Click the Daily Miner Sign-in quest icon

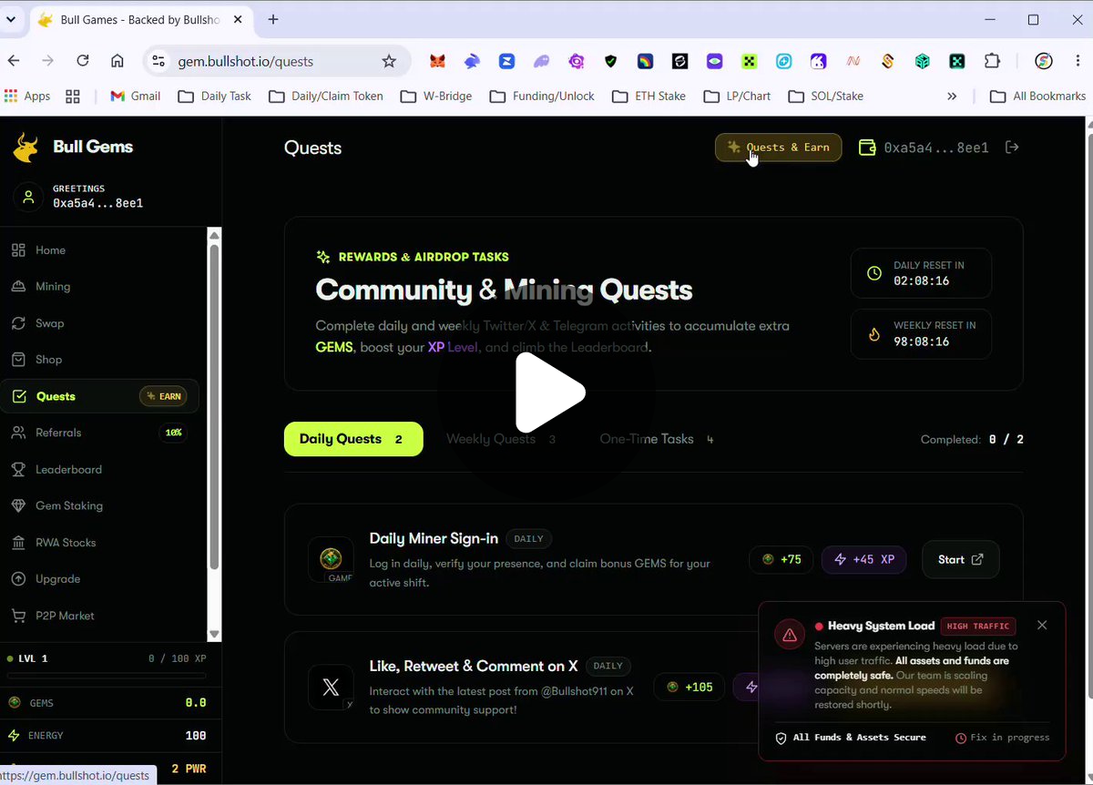[331, 559]
